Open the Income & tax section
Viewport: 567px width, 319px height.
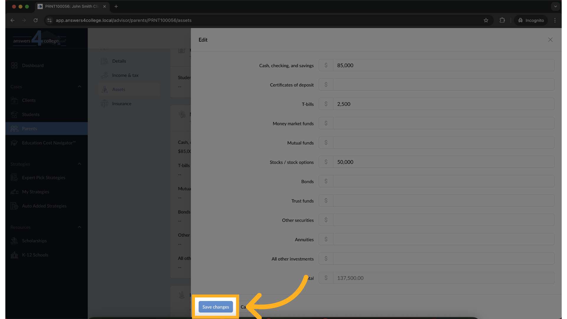[125, 75]
